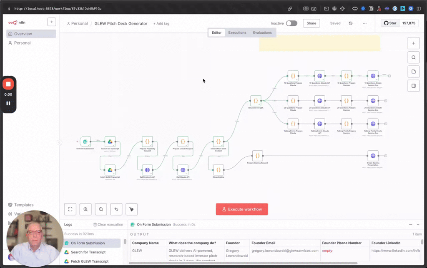
Task: Select the 20 Questions Prepare Gamma node
Action: pos(347,101)
